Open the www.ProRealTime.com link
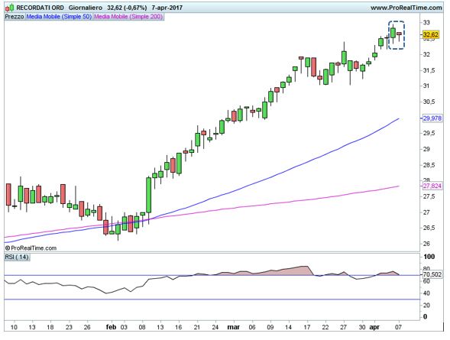 (406, 8)
